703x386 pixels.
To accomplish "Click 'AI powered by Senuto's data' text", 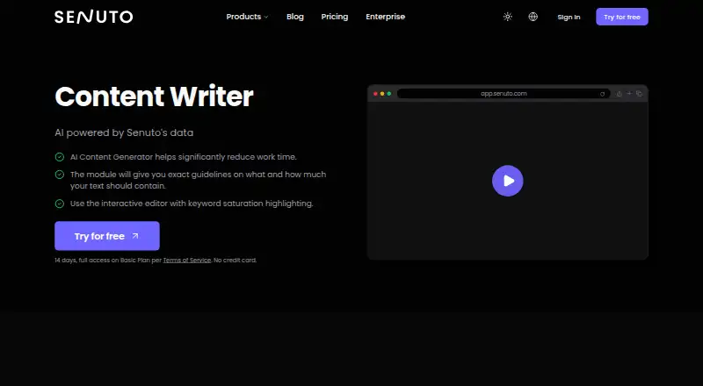I will pos(124,132).
